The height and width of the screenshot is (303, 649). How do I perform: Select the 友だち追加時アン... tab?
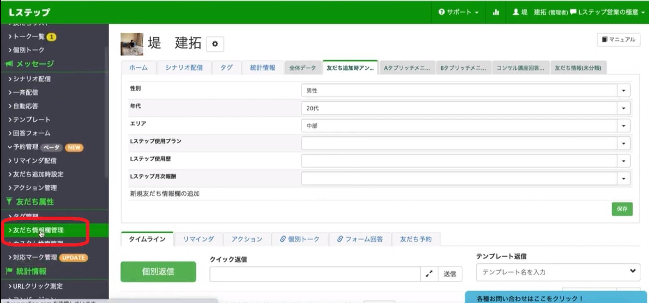point(350,68)
